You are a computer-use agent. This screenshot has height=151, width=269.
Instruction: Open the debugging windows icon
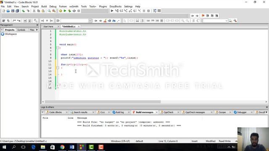tap(155, 11)
